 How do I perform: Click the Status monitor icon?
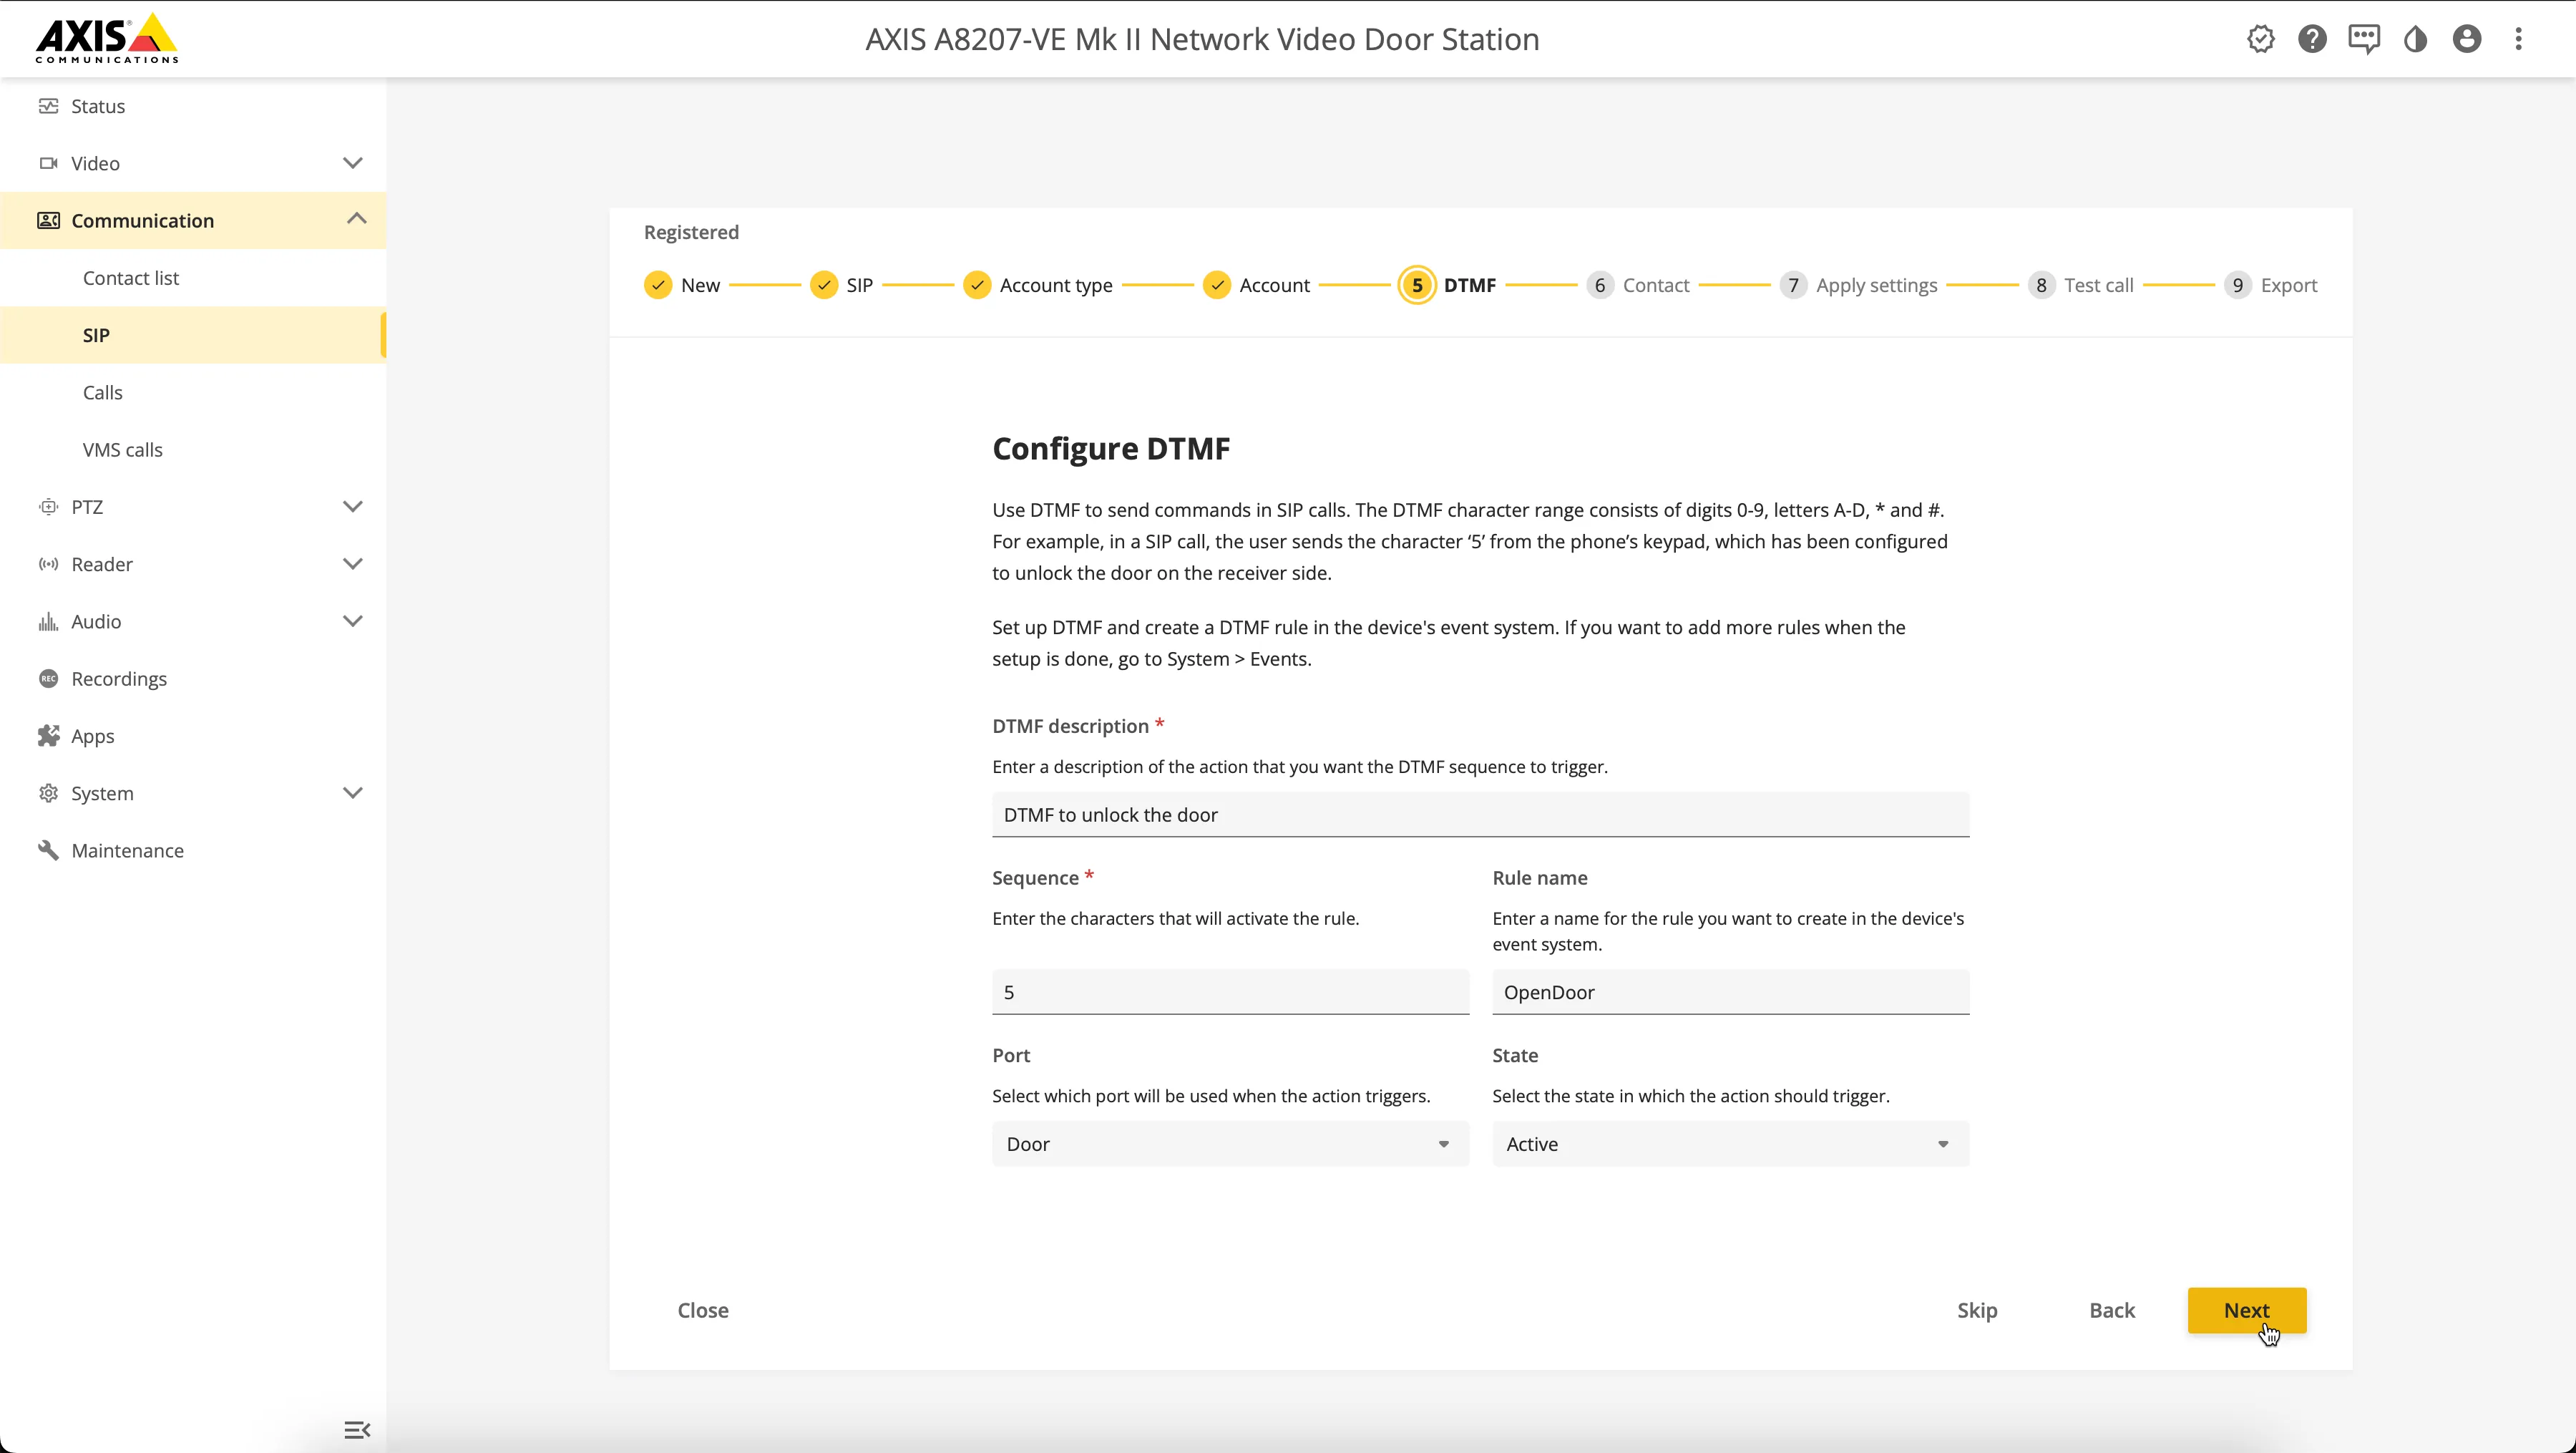click(48, 105)
